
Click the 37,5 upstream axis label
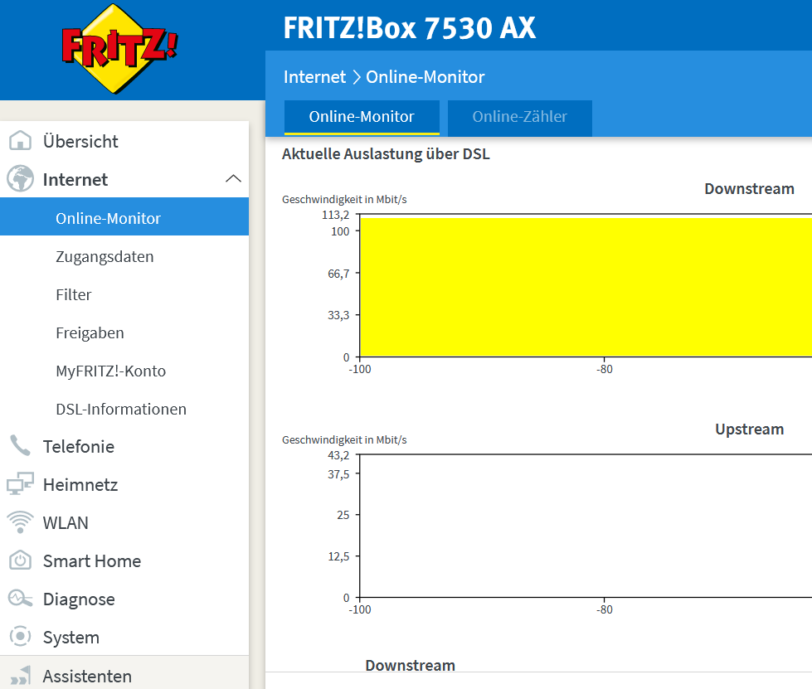click(338, 474)
